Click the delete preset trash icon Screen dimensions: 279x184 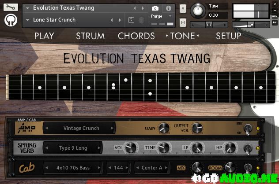click(x=141, y=20)
